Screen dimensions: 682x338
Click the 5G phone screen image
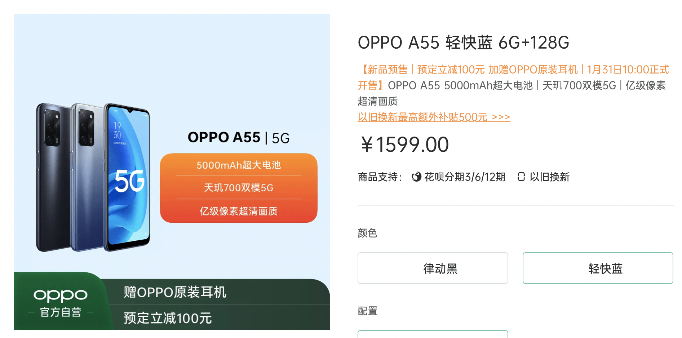tap(128, 177)
